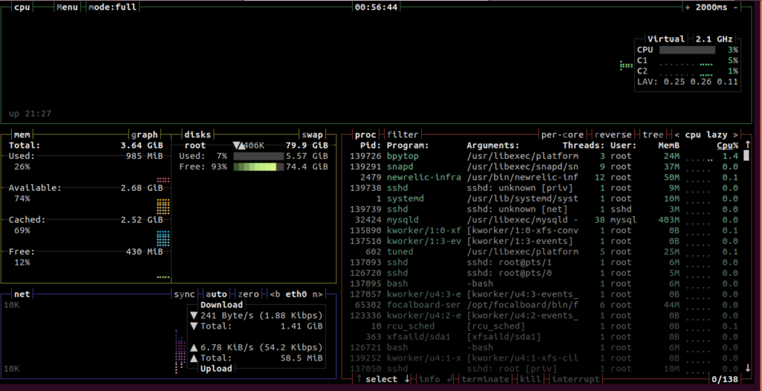Click the 2.1 GHz frequency label
Viewport: 762px width, 391px height.
click(714, 39)
